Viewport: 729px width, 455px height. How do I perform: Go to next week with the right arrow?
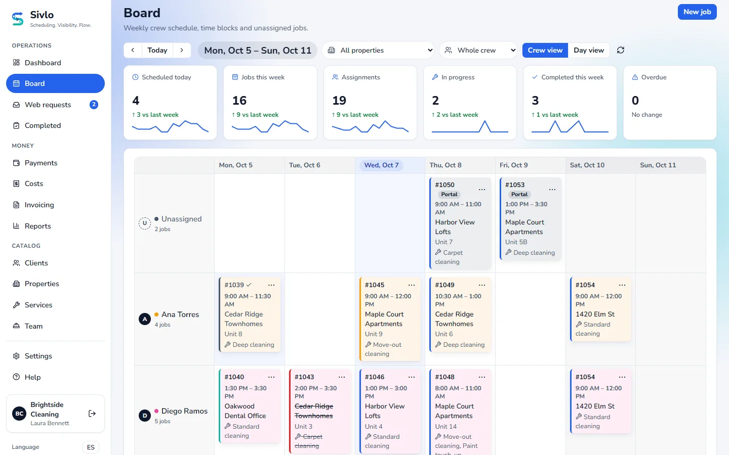click(182, 50)
